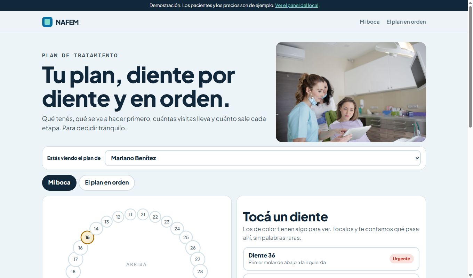Click 'Primer molar de abajo a la izquierda'
The width and height of the screenshot is (473, 278).
pos(287,263)
